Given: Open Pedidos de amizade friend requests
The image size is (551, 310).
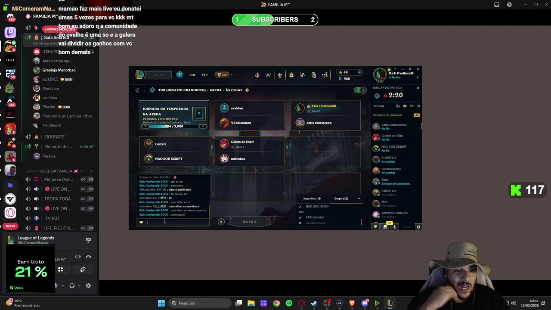Looking at the screenshot, I should coord(396,115).
